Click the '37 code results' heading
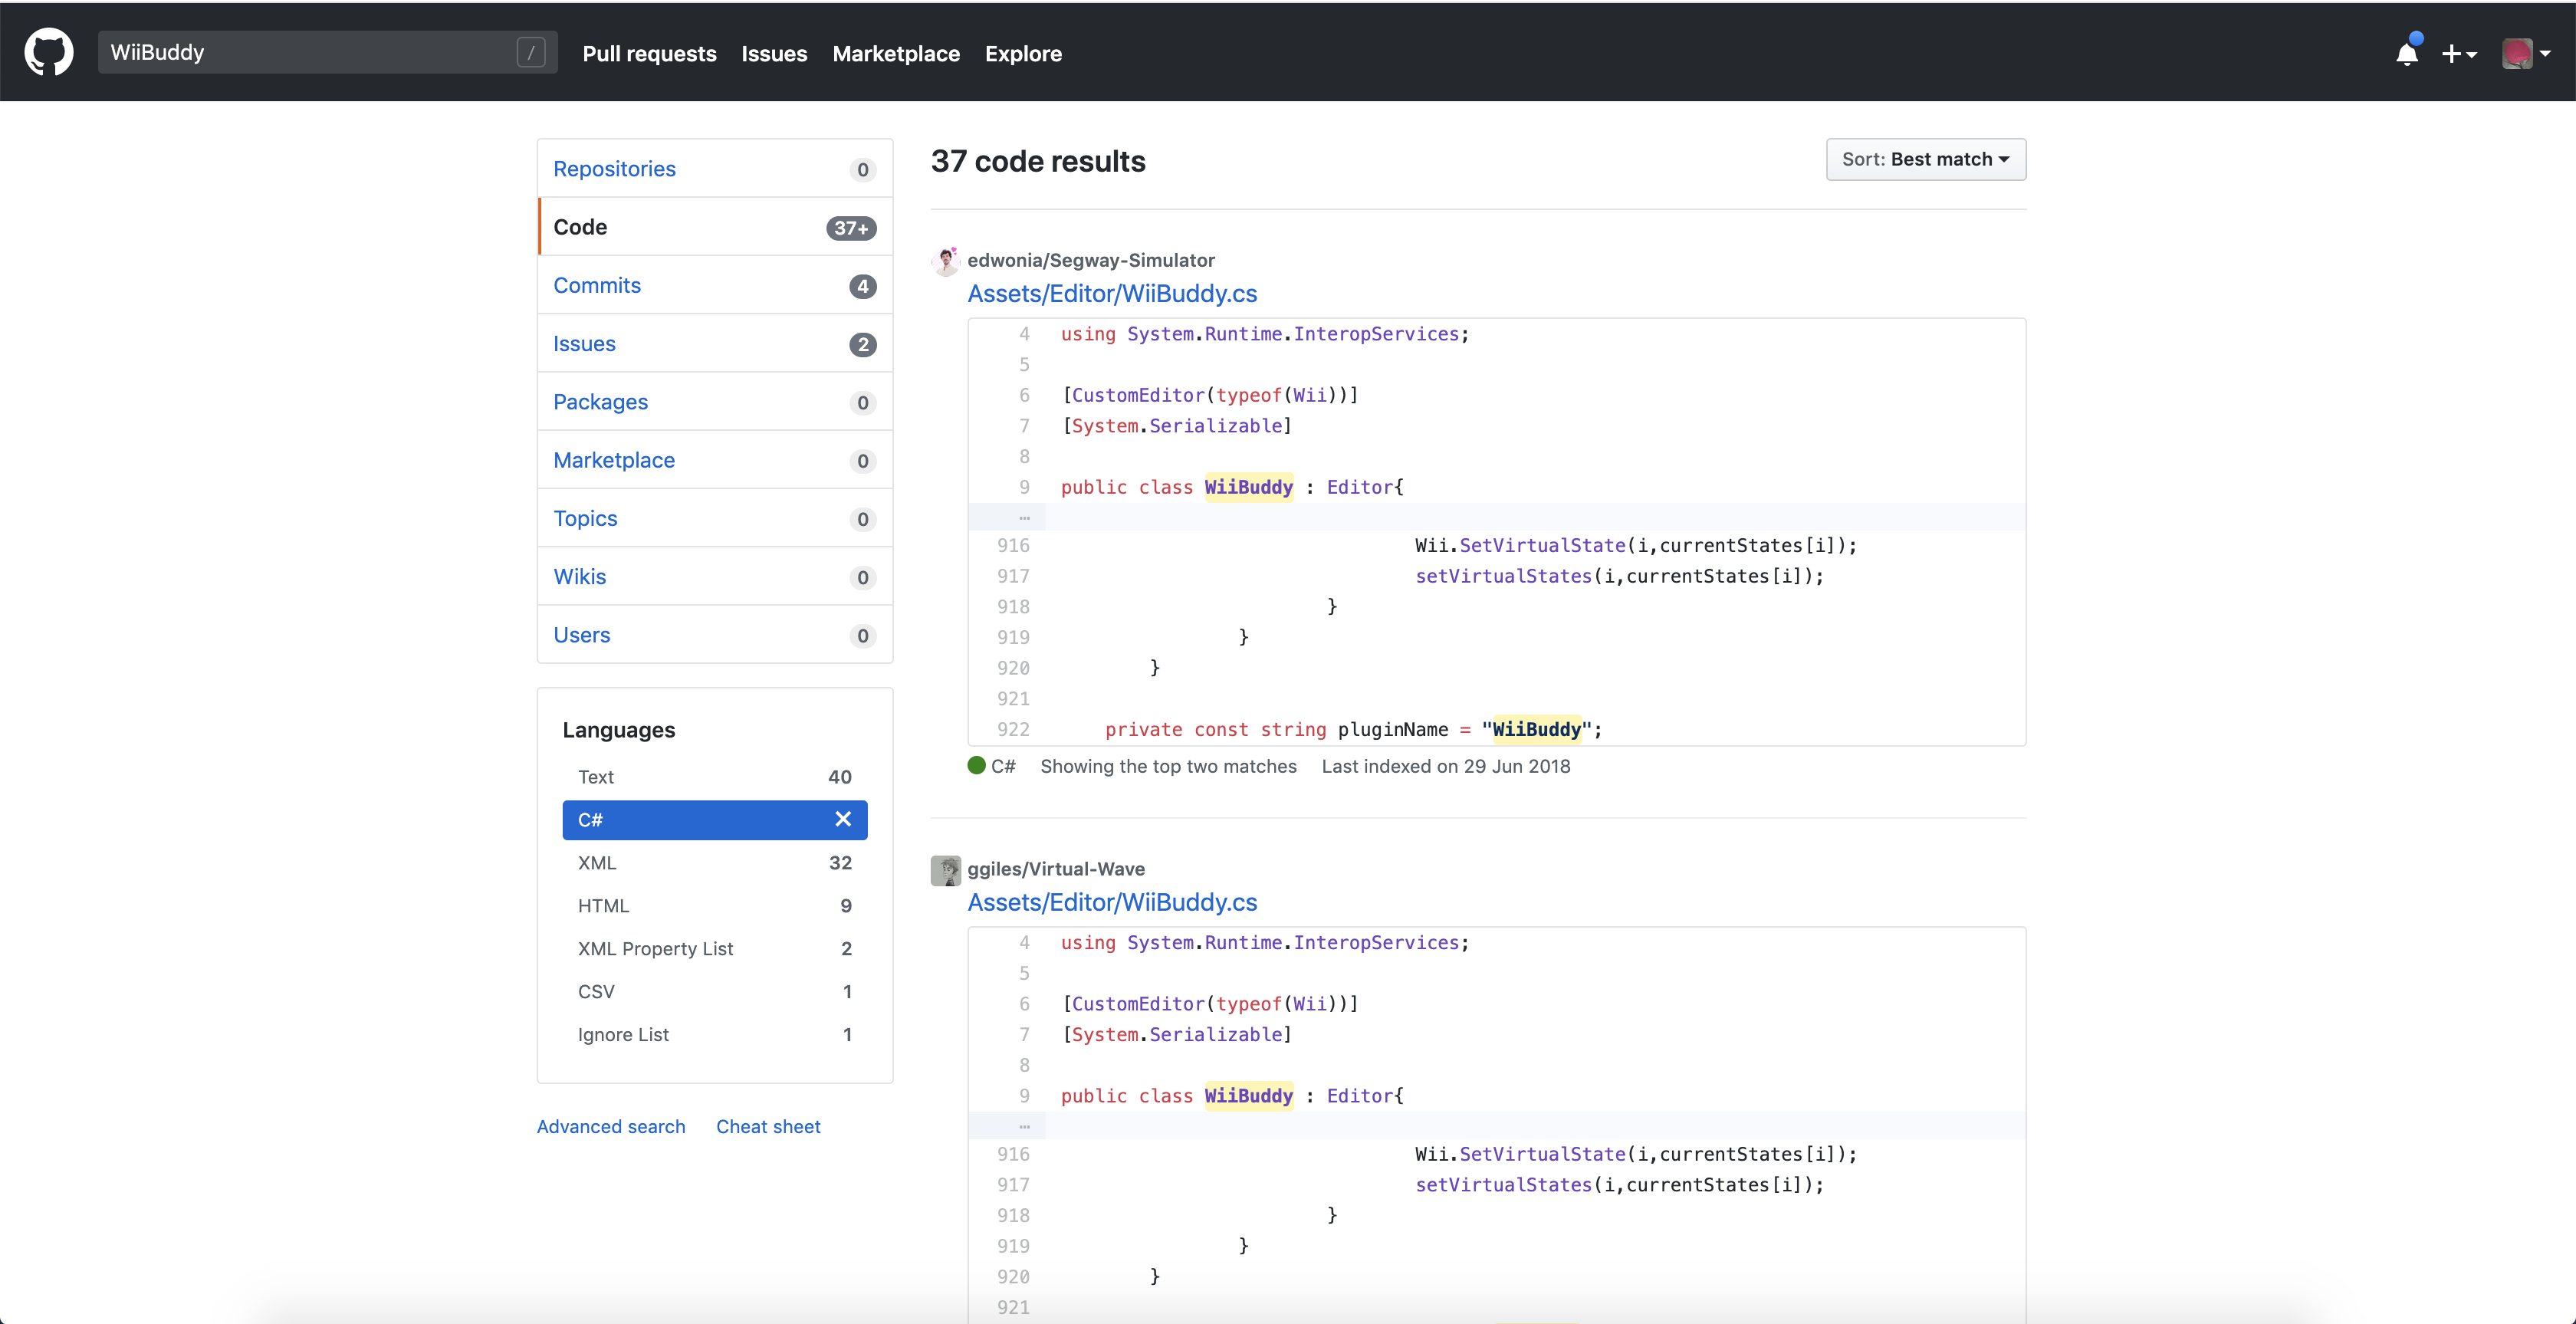Screen dimensions: 2576x1324 (1038, 161)
